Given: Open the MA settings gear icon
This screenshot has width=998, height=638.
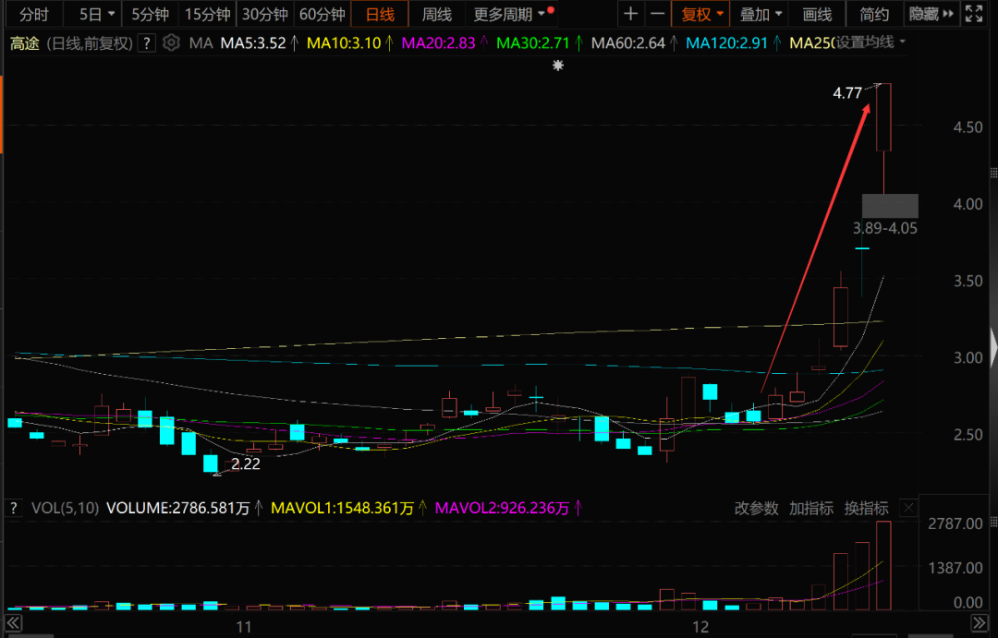Looking at the screenshot, I should click(171, 43).
